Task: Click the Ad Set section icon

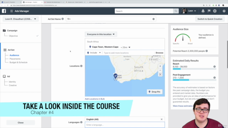Action: point(5,50)
